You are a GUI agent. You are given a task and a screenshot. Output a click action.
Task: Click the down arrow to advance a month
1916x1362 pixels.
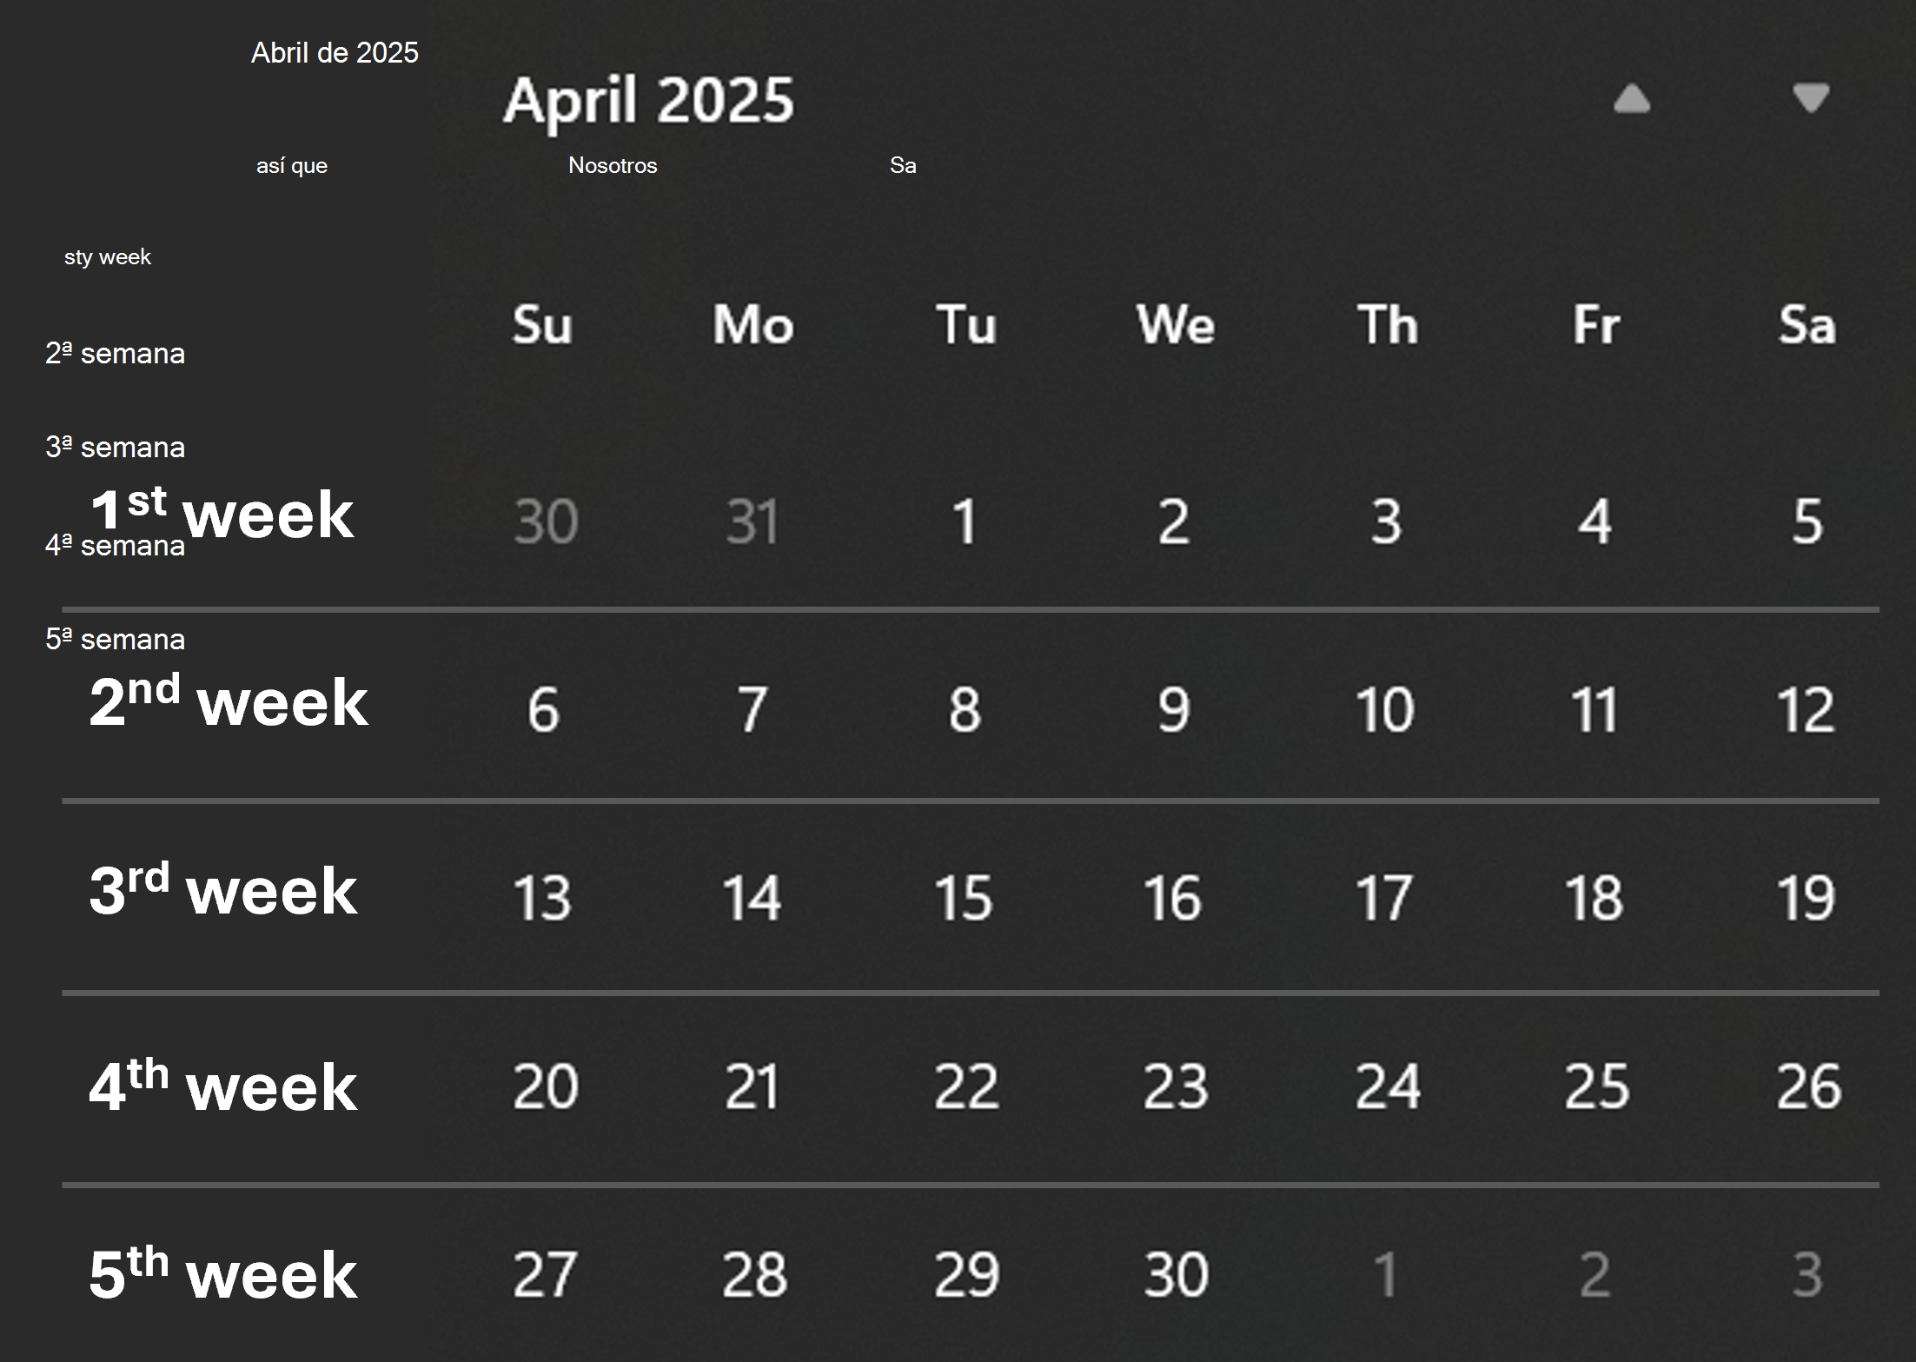(x=1810, y=99)
